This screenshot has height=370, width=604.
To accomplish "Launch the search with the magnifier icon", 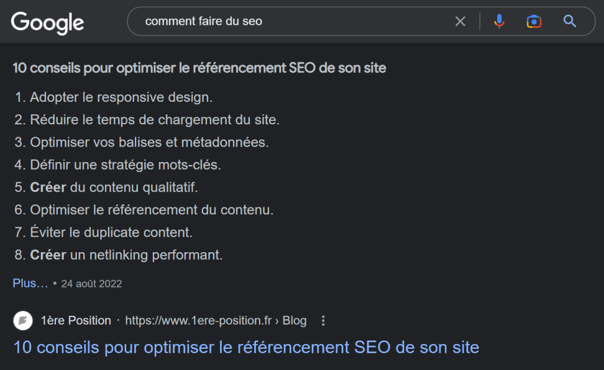I will click(x=569, y=21).
